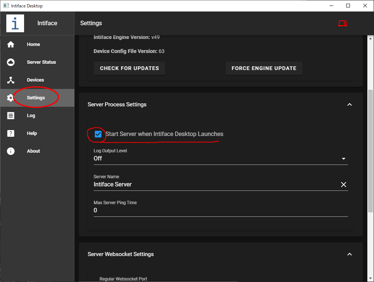
Task: Go to the Devices menu item
Action: pos(35,80)
